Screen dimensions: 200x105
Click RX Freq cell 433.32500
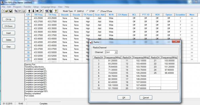(38, 28)
